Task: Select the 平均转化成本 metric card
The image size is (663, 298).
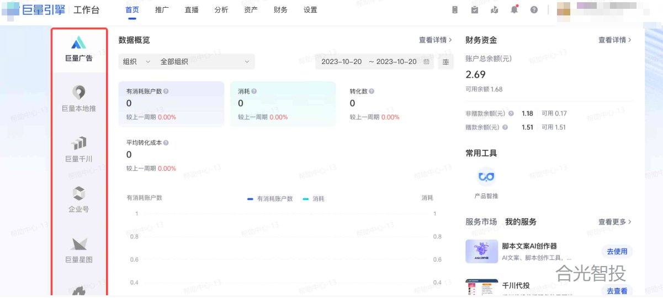Action: tap(171, 155)
